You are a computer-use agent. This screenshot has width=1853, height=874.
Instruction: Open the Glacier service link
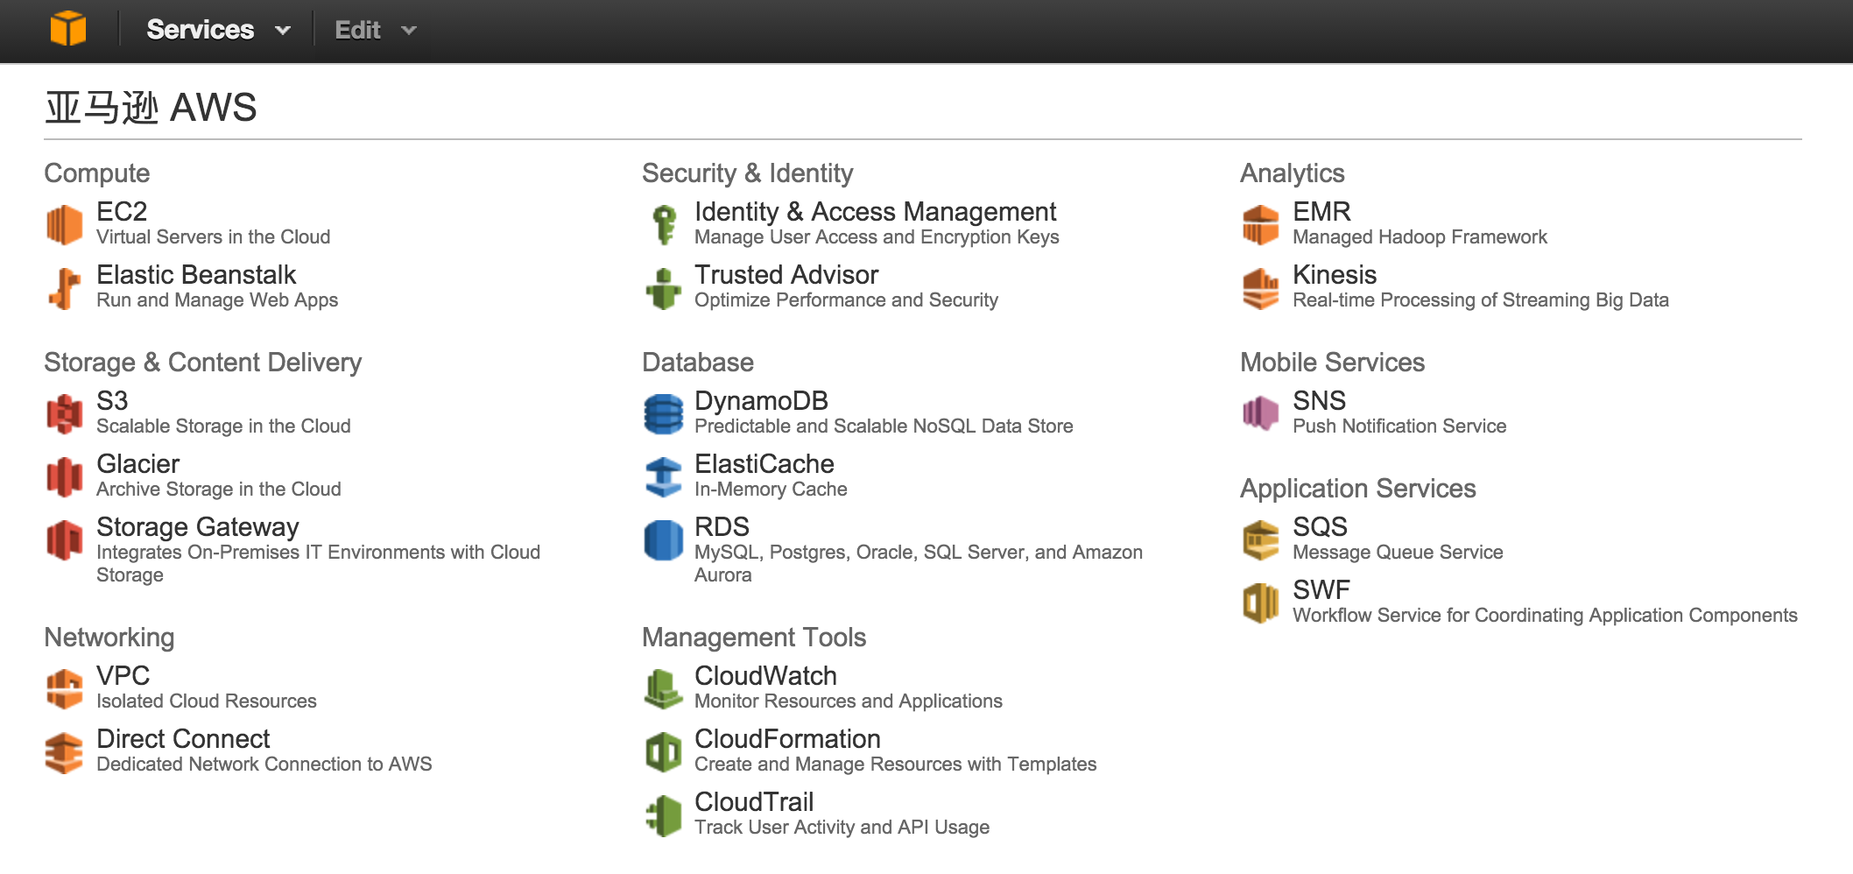(137, 463)
